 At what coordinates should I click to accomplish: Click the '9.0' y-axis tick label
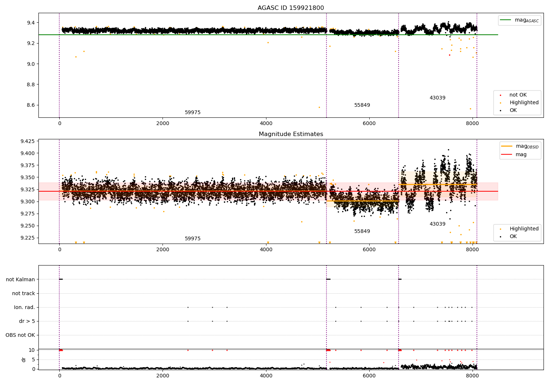coord(31,64)
